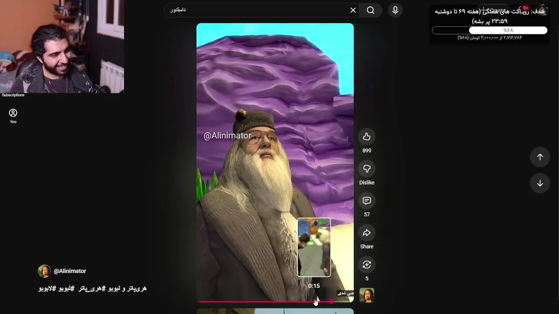Click the hashtag #لابوبو in description
Image resolution: width=559 pixels, height=314 pixels.
48,289
